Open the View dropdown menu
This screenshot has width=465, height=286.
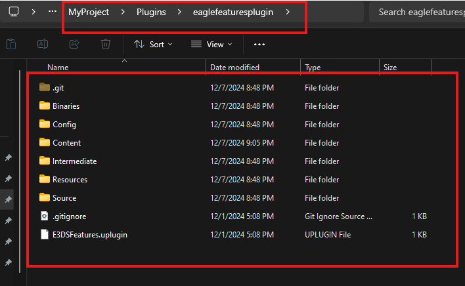pos(211,44)
